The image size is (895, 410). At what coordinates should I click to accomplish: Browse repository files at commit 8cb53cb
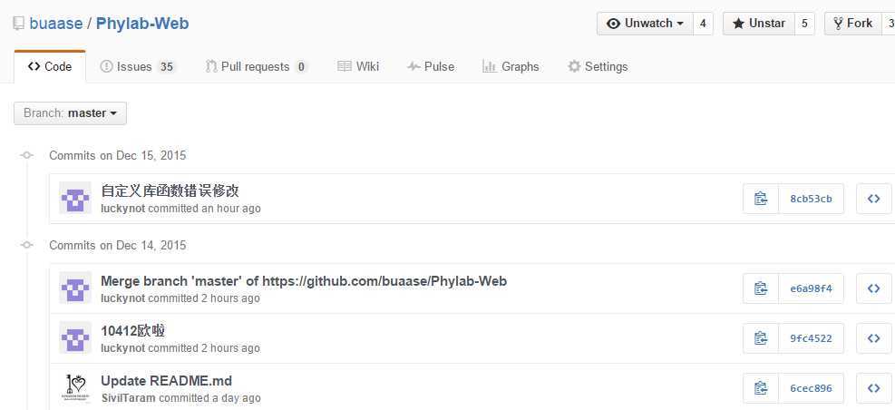874,199
